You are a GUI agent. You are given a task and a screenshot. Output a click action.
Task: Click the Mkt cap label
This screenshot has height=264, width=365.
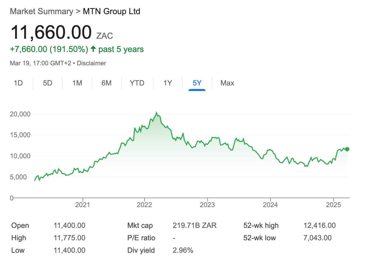[x=140, y=226]
